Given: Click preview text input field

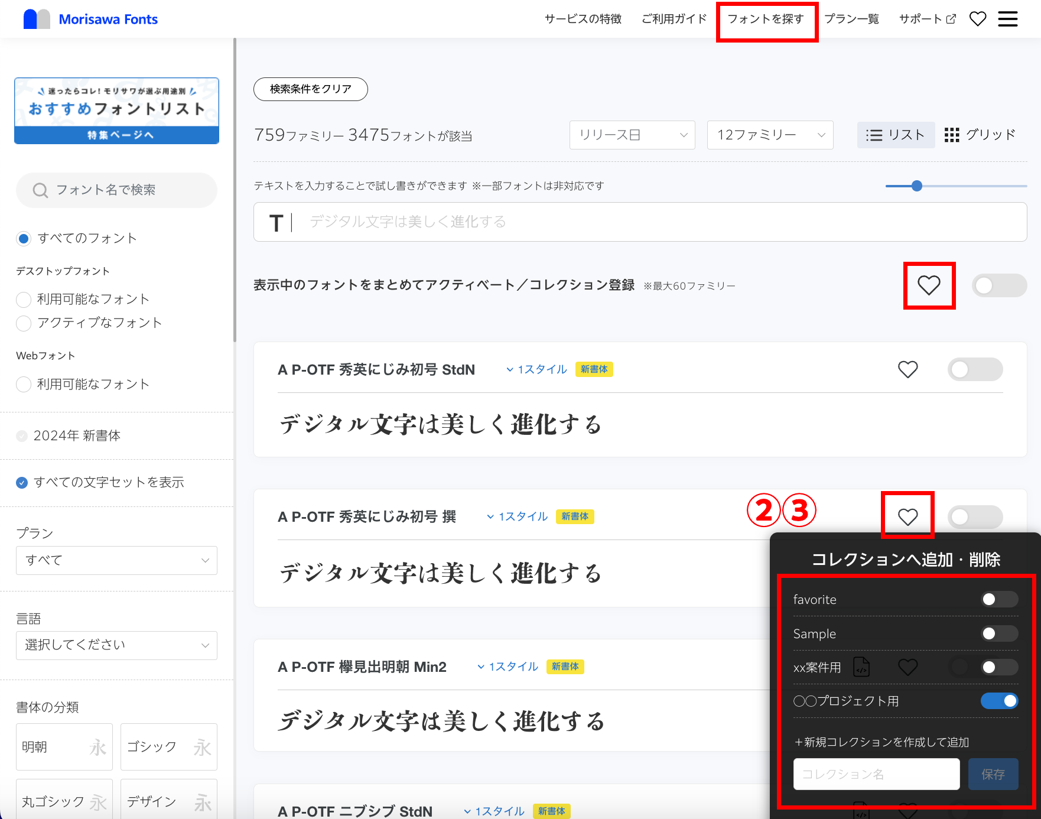Looking at the screenshot, I should click(640, 222).
